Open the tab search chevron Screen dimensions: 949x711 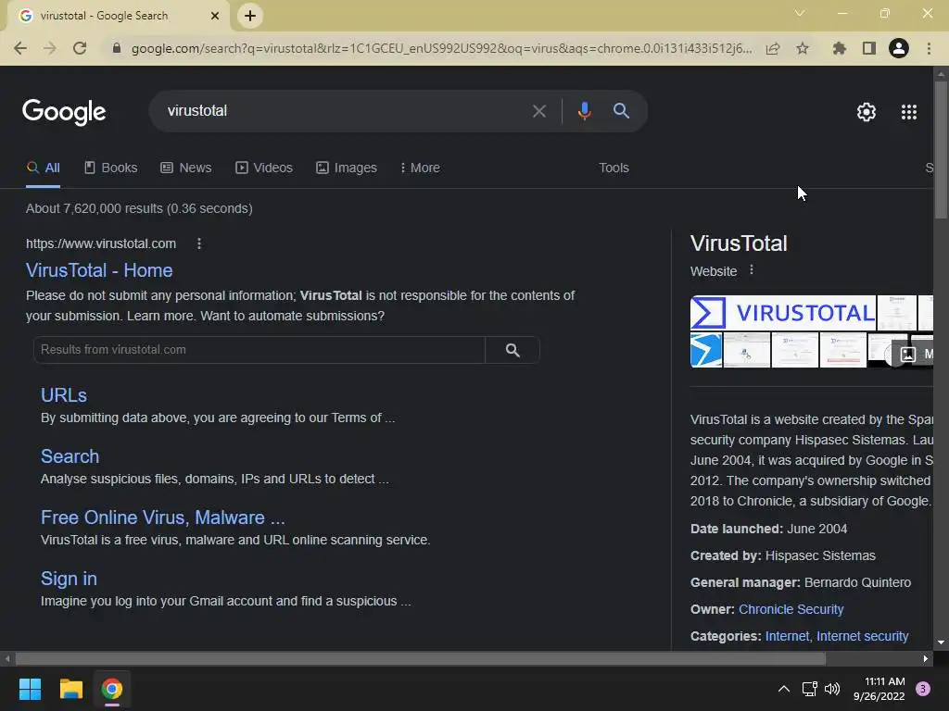point(800,13)
